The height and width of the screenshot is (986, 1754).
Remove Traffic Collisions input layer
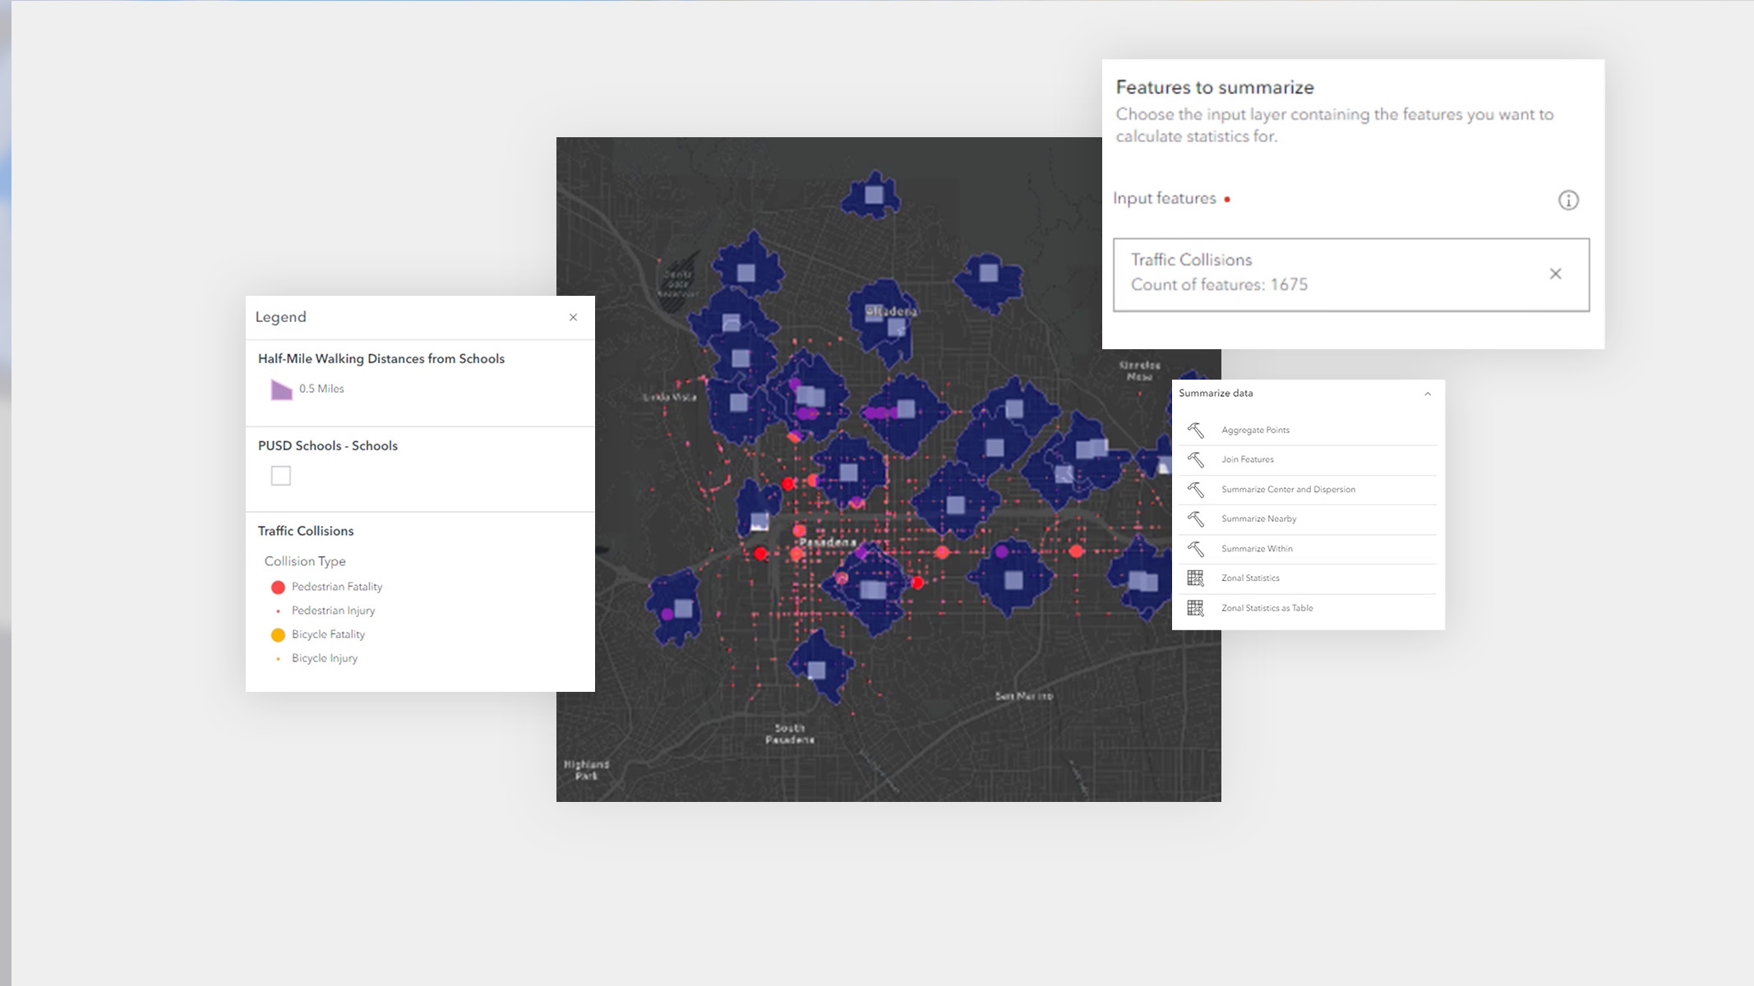(1554, 274)
